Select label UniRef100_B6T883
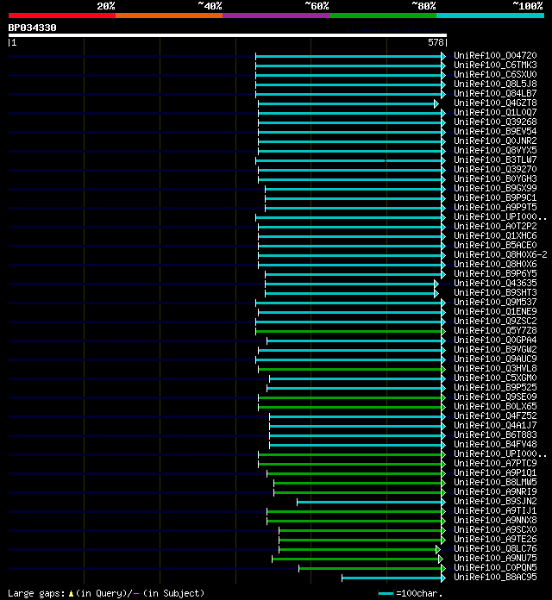The width and height of the screenshot is (552, 600). coord(495,434)
